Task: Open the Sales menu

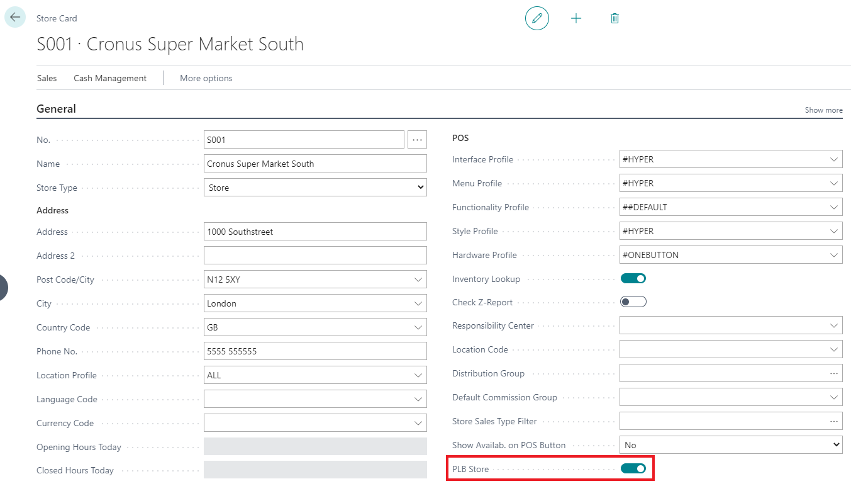Action: (x=47, y=78)
